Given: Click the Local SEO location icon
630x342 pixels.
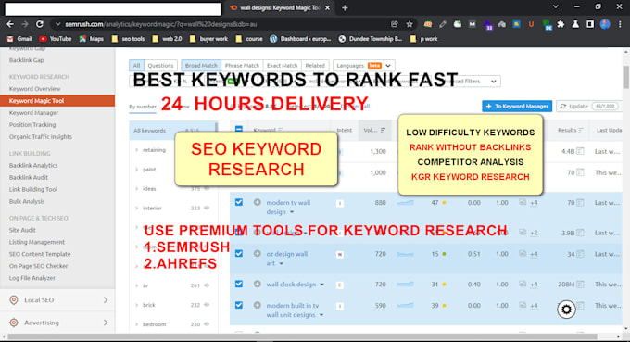Looking at the screenshot, I should click(x=14, y=300).
